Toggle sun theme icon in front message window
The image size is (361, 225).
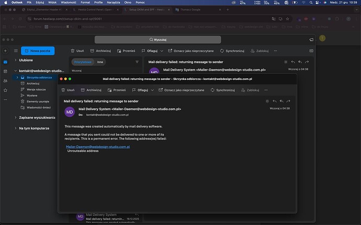(x=267, y=101)
